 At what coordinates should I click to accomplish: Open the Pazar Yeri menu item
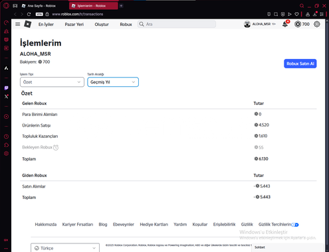pyautogui.click(x=74, y=25)
